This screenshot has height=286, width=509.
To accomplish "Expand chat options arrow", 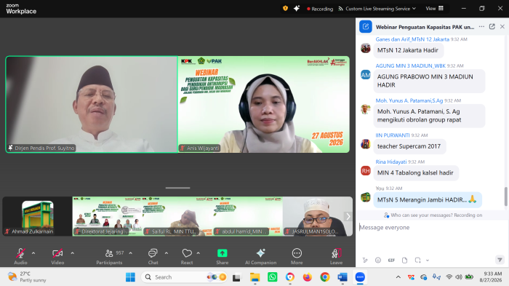I will point(167,253).
